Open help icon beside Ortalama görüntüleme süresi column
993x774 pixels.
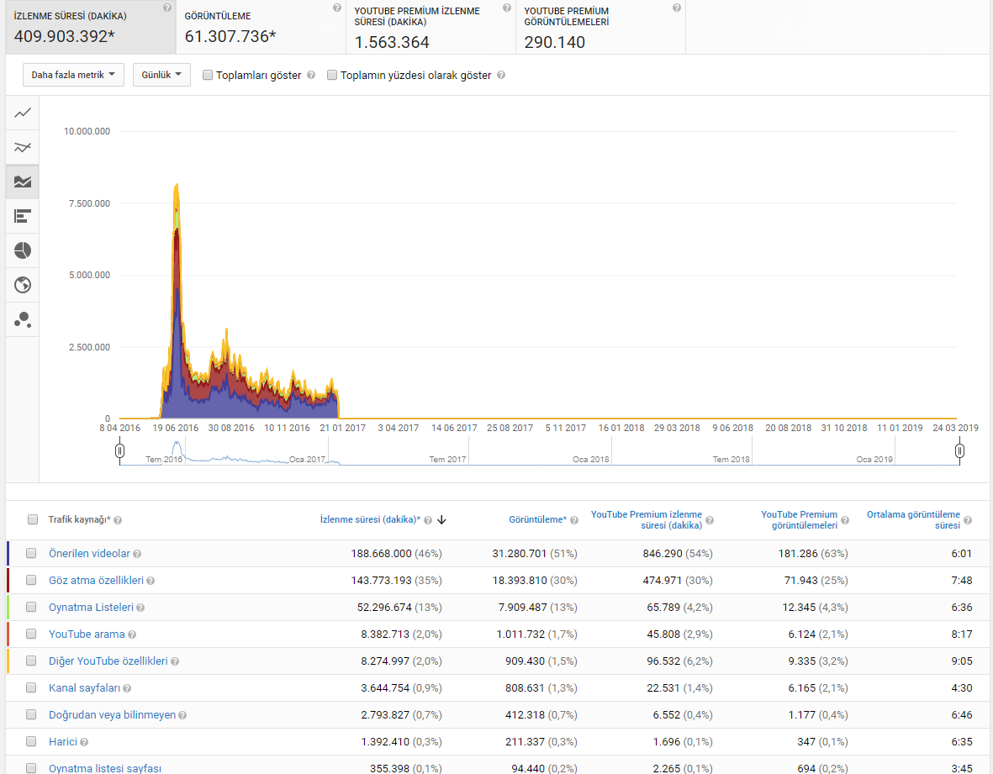coord(968,520)
